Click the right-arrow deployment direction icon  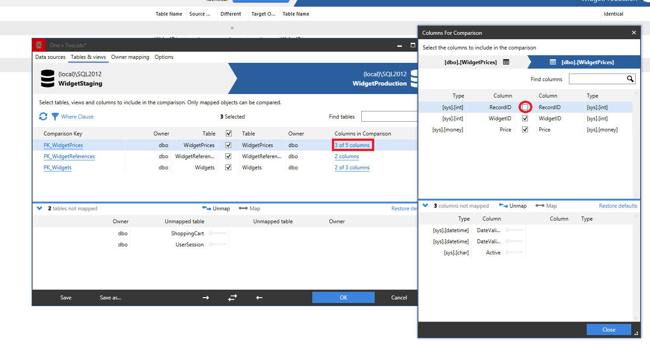(205, 297)
